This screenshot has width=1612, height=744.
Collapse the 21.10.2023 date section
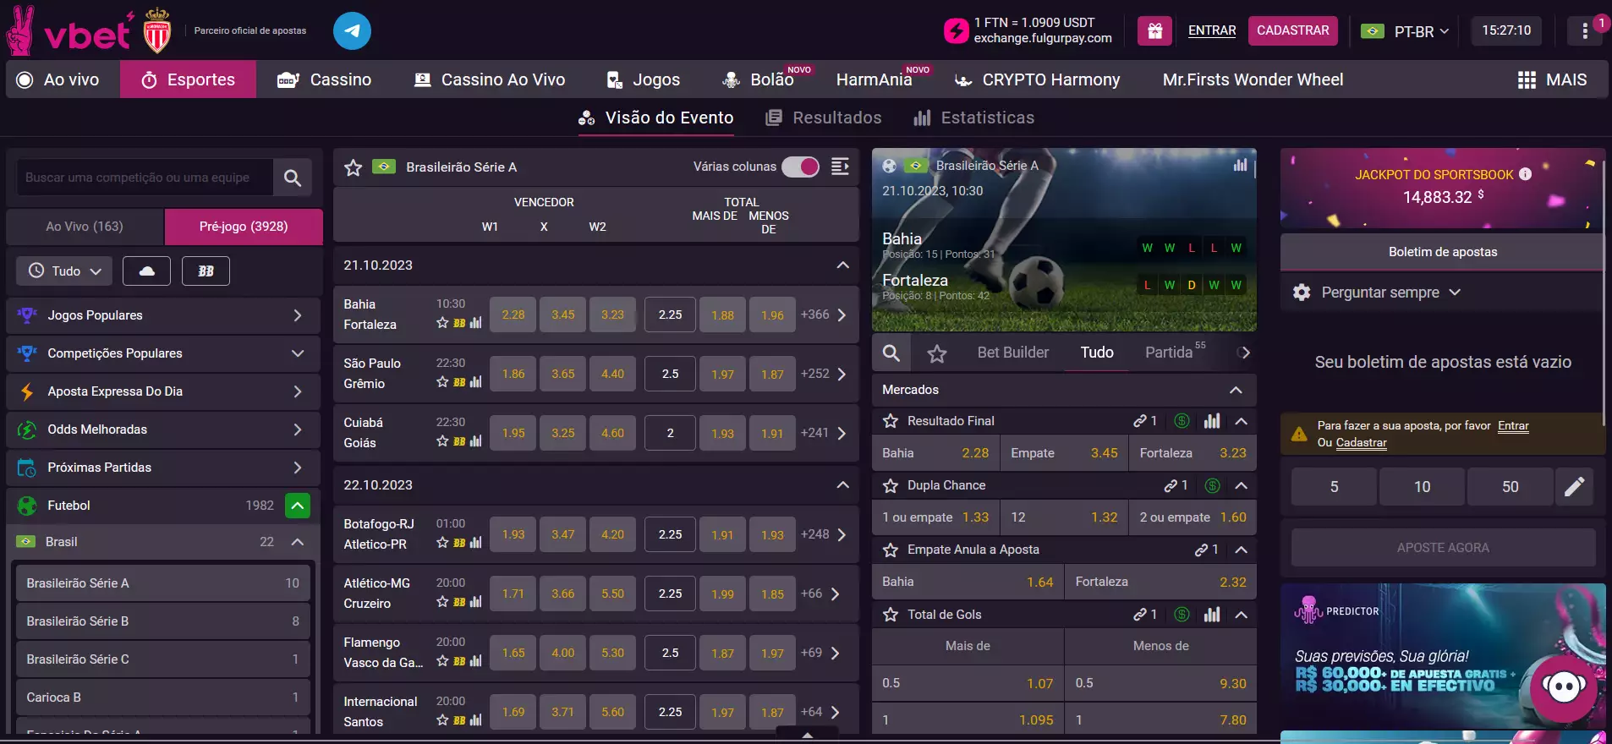pos(842,265)
